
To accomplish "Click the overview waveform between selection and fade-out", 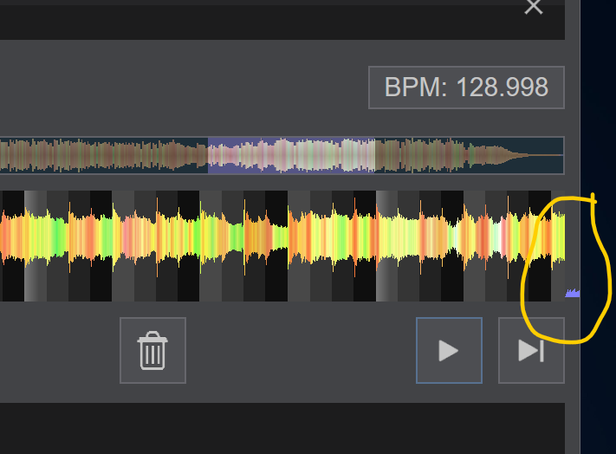I will tap(433, 156).
